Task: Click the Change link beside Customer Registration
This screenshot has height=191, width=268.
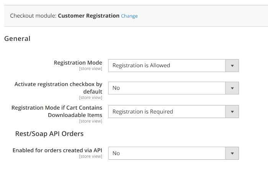Action: (x=129, y=16)
